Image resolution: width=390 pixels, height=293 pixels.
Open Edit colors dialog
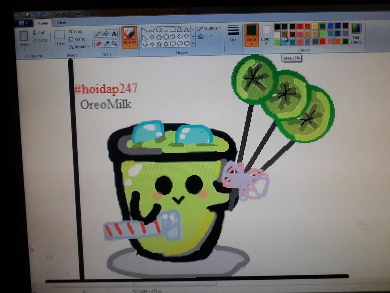pyautogui.click(x=356, y=34)
